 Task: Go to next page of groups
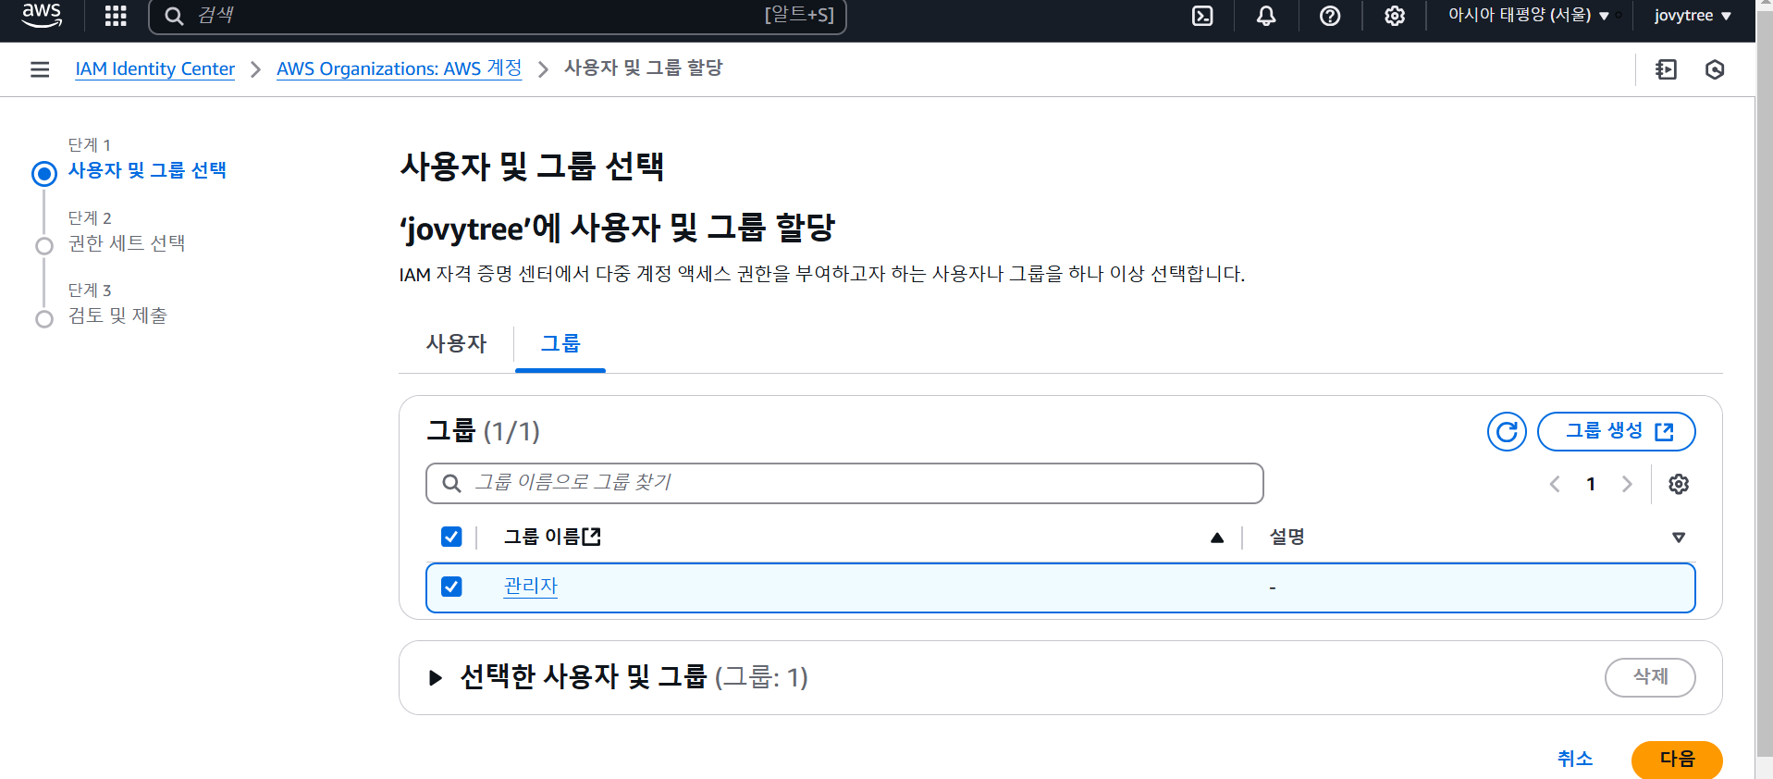pyautogui.click(x=1627, y=484)
